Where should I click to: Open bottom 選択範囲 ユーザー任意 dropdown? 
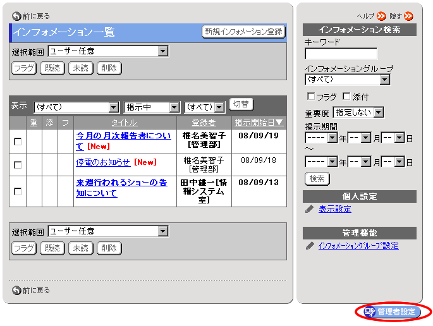click(x=108, y=231)
